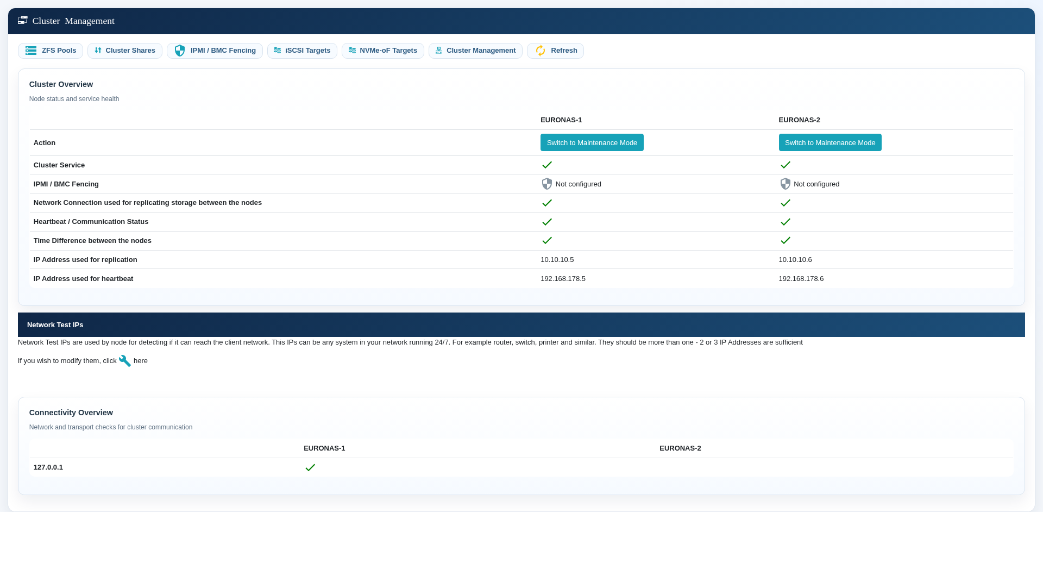Viewport: 1043px width, 587px height.
Task: Switch EURONAS-1 to Maintenance Mode
Action: point(592,142)
